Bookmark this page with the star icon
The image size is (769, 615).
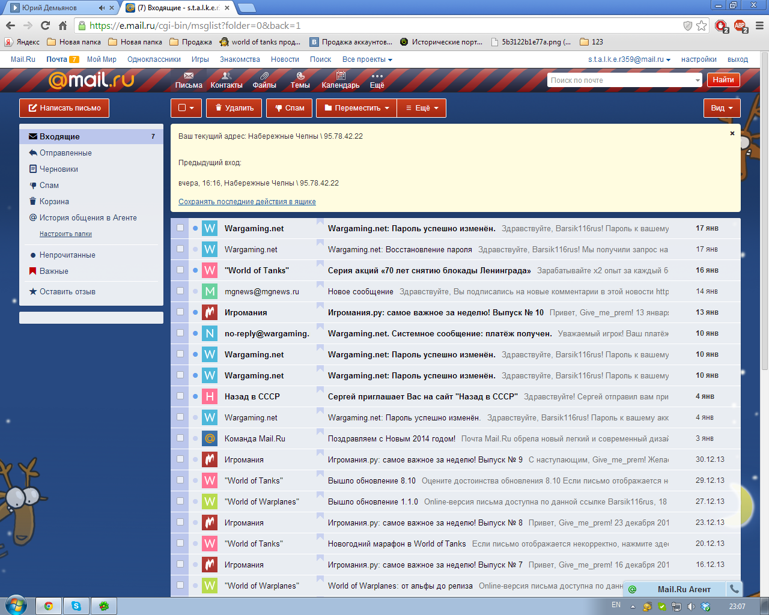701,25
